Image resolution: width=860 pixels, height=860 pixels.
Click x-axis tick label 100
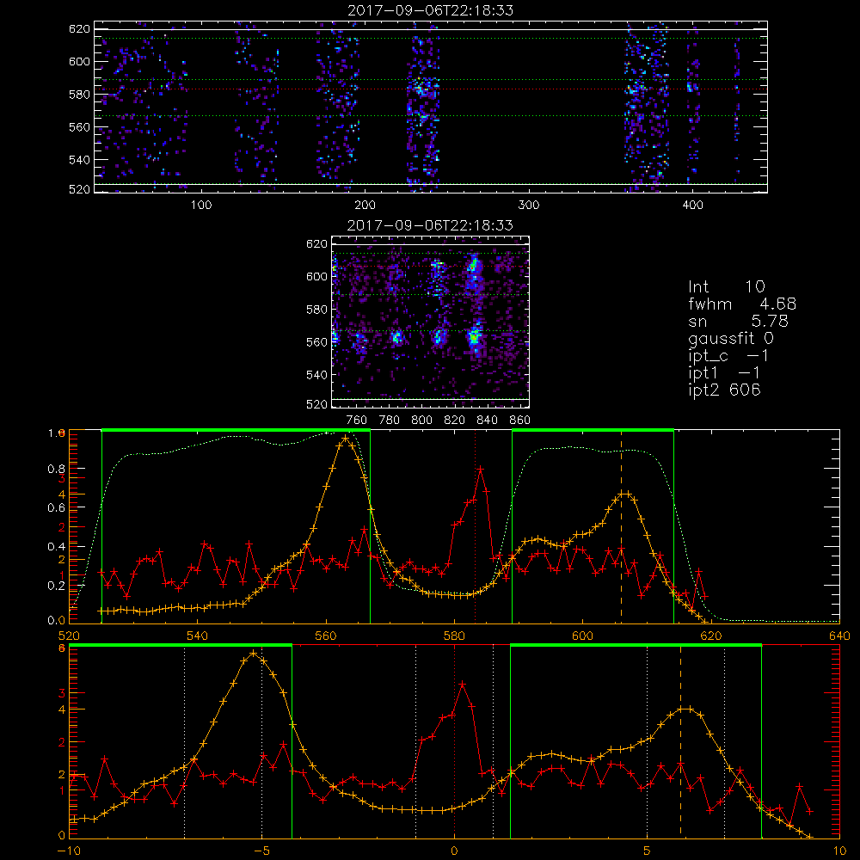point(201,206)
